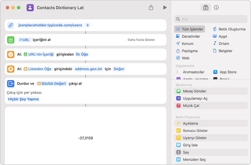This screenshot has width=251, height=165.
Task: Select Paylaşma category
Action: coord(187,51)
